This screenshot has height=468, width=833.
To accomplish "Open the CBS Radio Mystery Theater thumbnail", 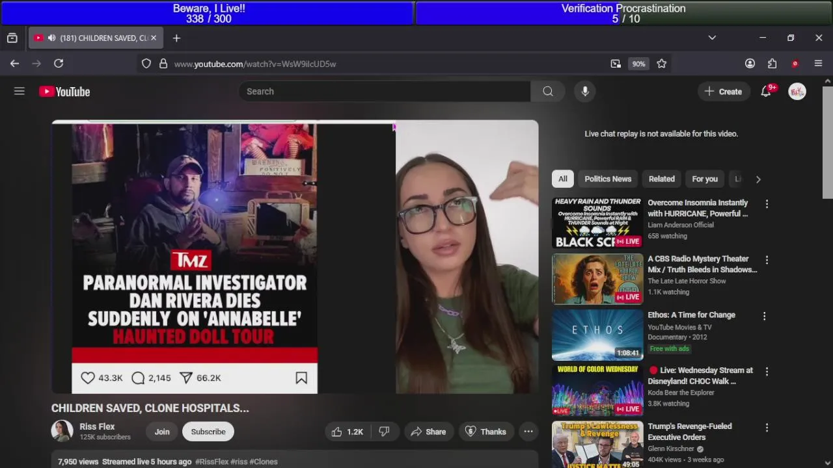I will (x=597, y=279).
